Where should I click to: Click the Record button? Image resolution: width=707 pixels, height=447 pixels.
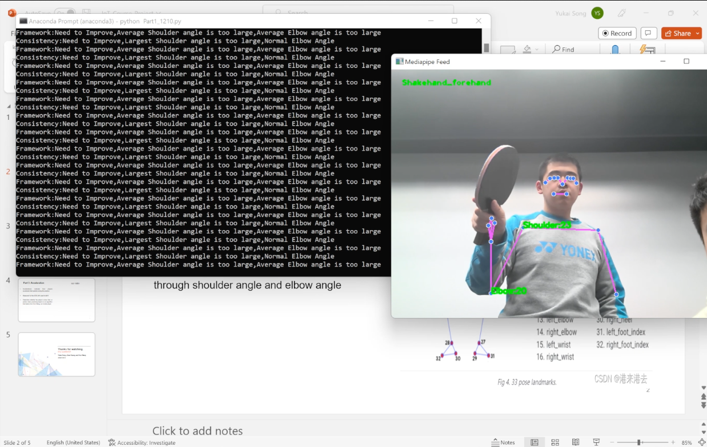click(x=617, y=33)
